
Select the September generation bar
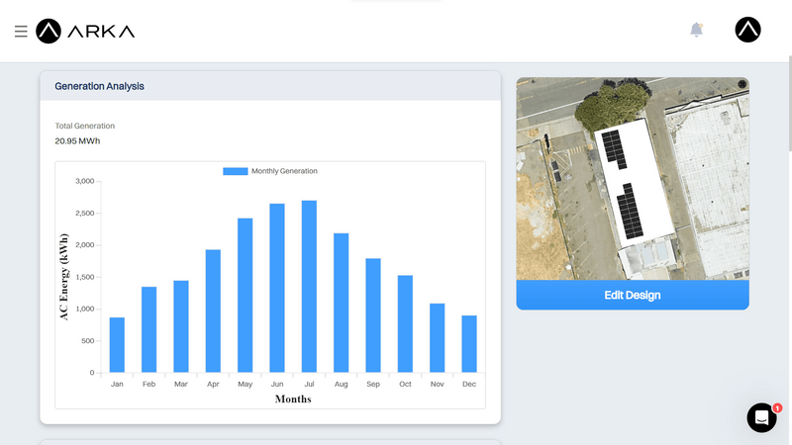pyautogui.click(x=373, y=315)
